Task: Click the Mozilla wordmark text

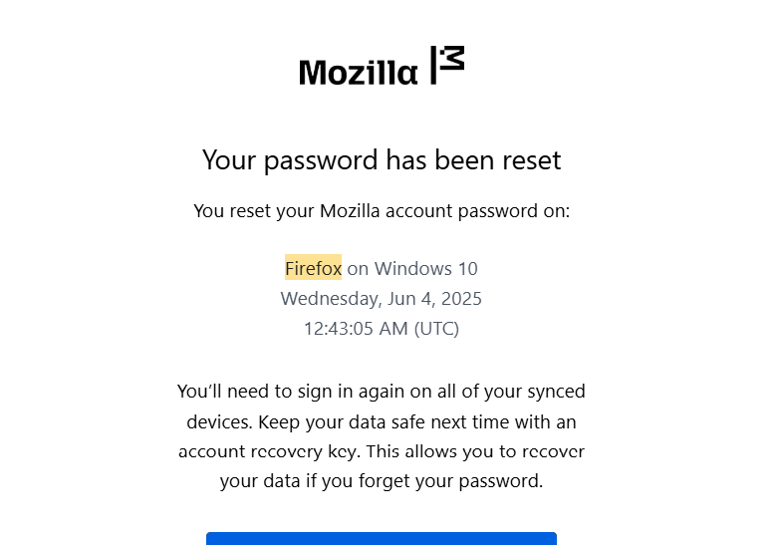Action: [x=359, y=73]
